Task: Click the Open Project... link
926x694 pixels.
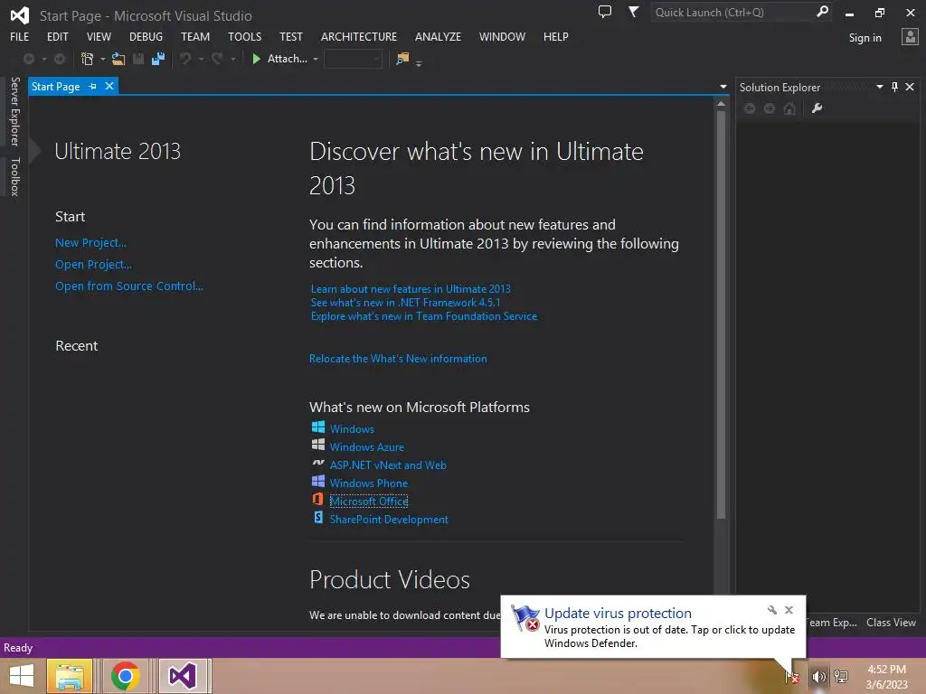Action: [x=93, y=265]
